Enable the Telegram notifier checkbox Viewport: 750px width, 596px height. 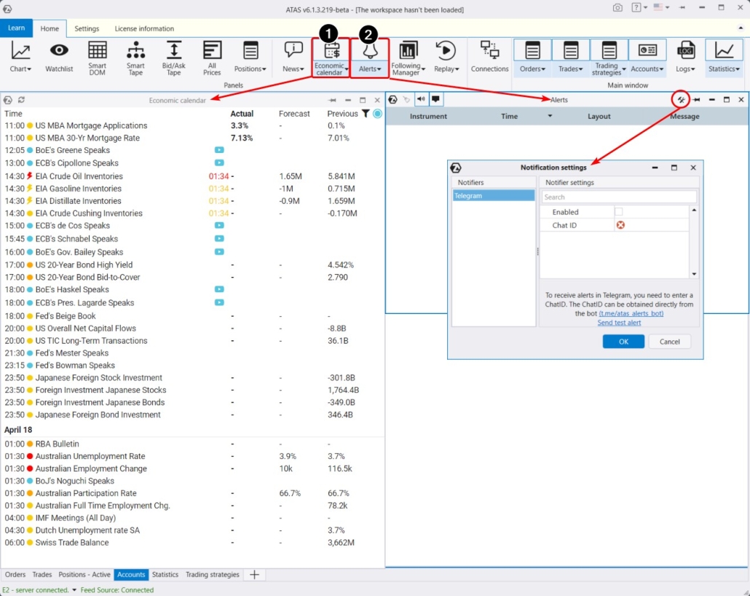click(x=619, y=212)
